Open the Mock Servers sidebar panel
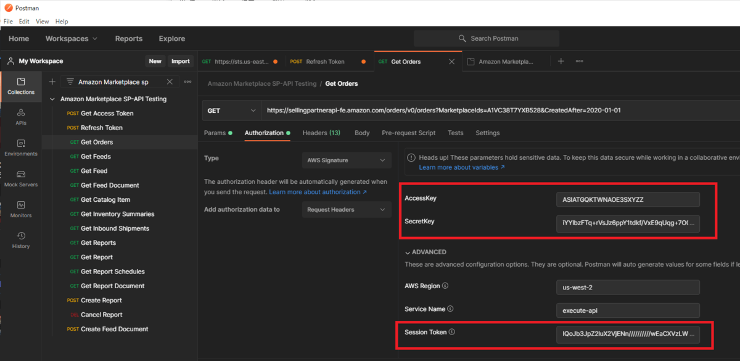Screen dimensions: 740x361 pyautogui.click(x=21, y=178)
